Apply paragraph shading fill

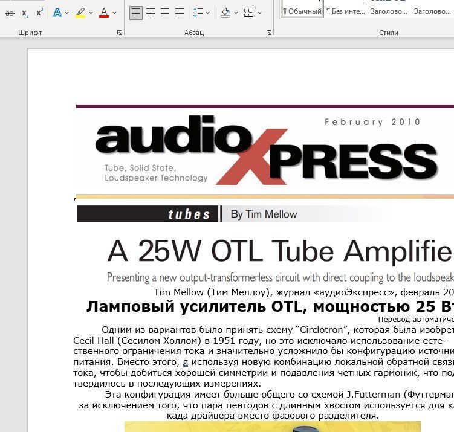tap(225, 13)
